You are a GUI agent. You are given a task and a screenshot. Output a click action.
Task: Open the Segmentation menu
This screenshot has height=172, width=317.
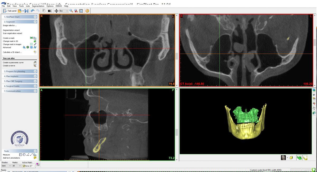(x=37, y=6)
